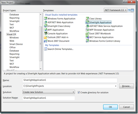Pick the WCF Service Application template icon
138x114 pixels.
(x=87, y=37)
